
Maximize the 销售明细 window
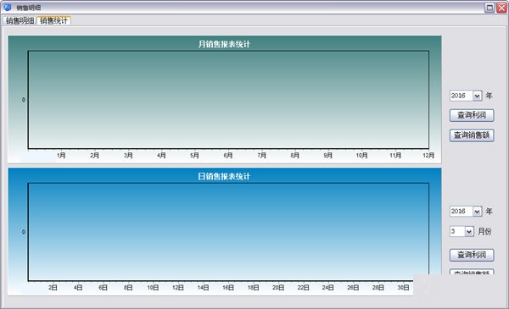click(x=489, y=8)
